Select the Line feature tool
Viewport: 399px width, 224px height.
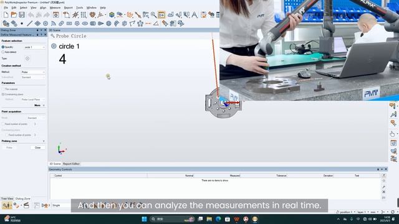click(x=29, y=24)
